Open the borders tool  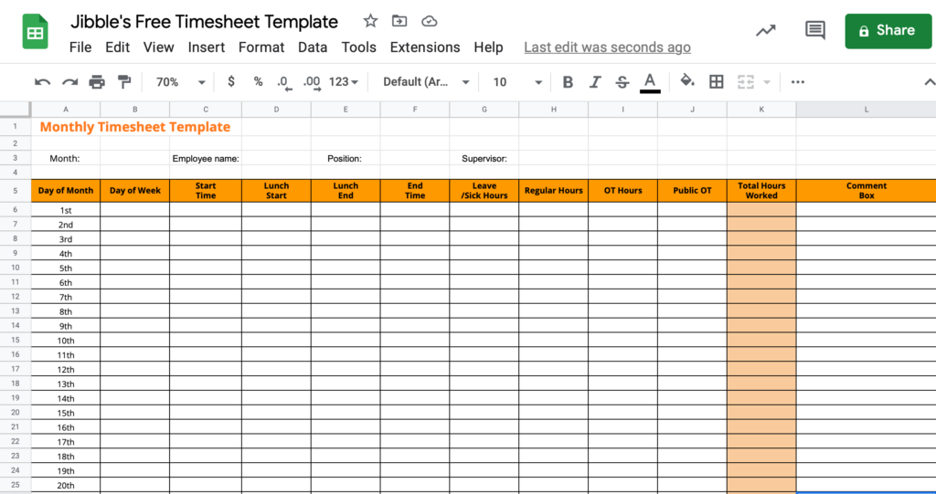pos(717,82)
